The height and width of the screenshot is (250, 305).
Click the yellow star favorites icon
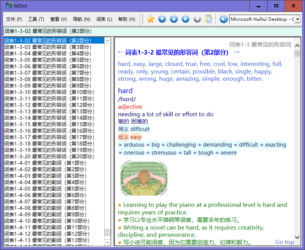click(x=150, y=19)
